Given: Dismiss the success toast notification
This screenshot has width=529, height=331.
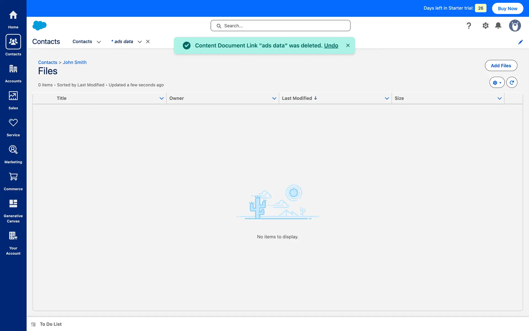Looking at the screenshot, I should [348, 46].
